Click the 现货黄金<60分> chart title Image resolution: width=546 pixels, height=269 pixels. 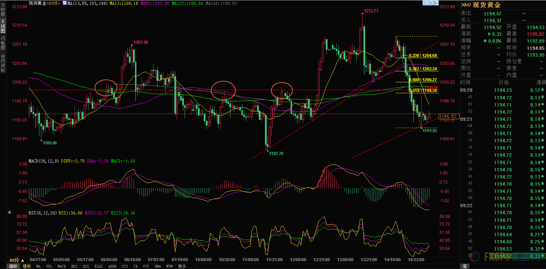[44, 3]
